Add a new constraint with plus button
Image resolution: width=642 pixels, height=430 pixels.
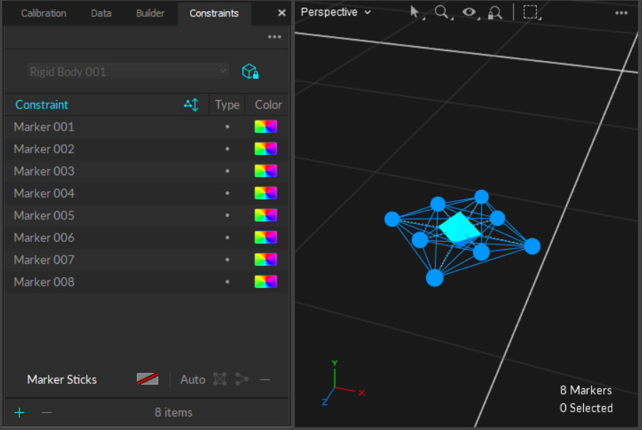click(19, 412)
